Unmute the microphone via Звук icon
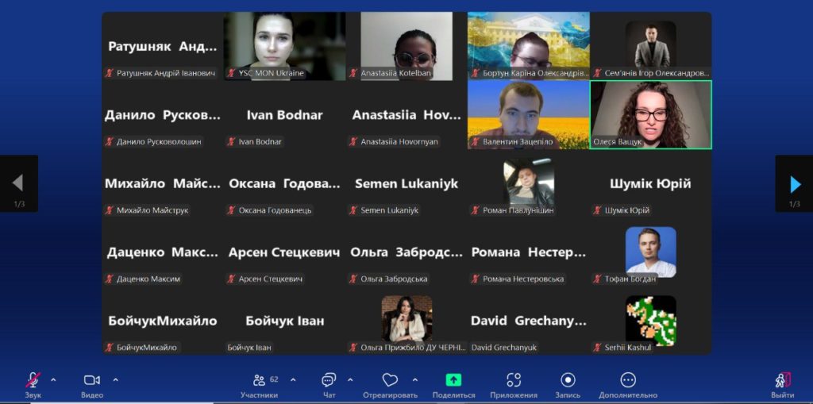Viewport: 813px width, 404px height. 33,380
